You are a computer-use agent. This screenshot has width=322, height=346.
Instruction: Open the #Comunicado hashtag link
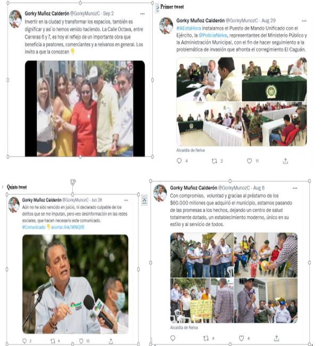tap(34, 227)
